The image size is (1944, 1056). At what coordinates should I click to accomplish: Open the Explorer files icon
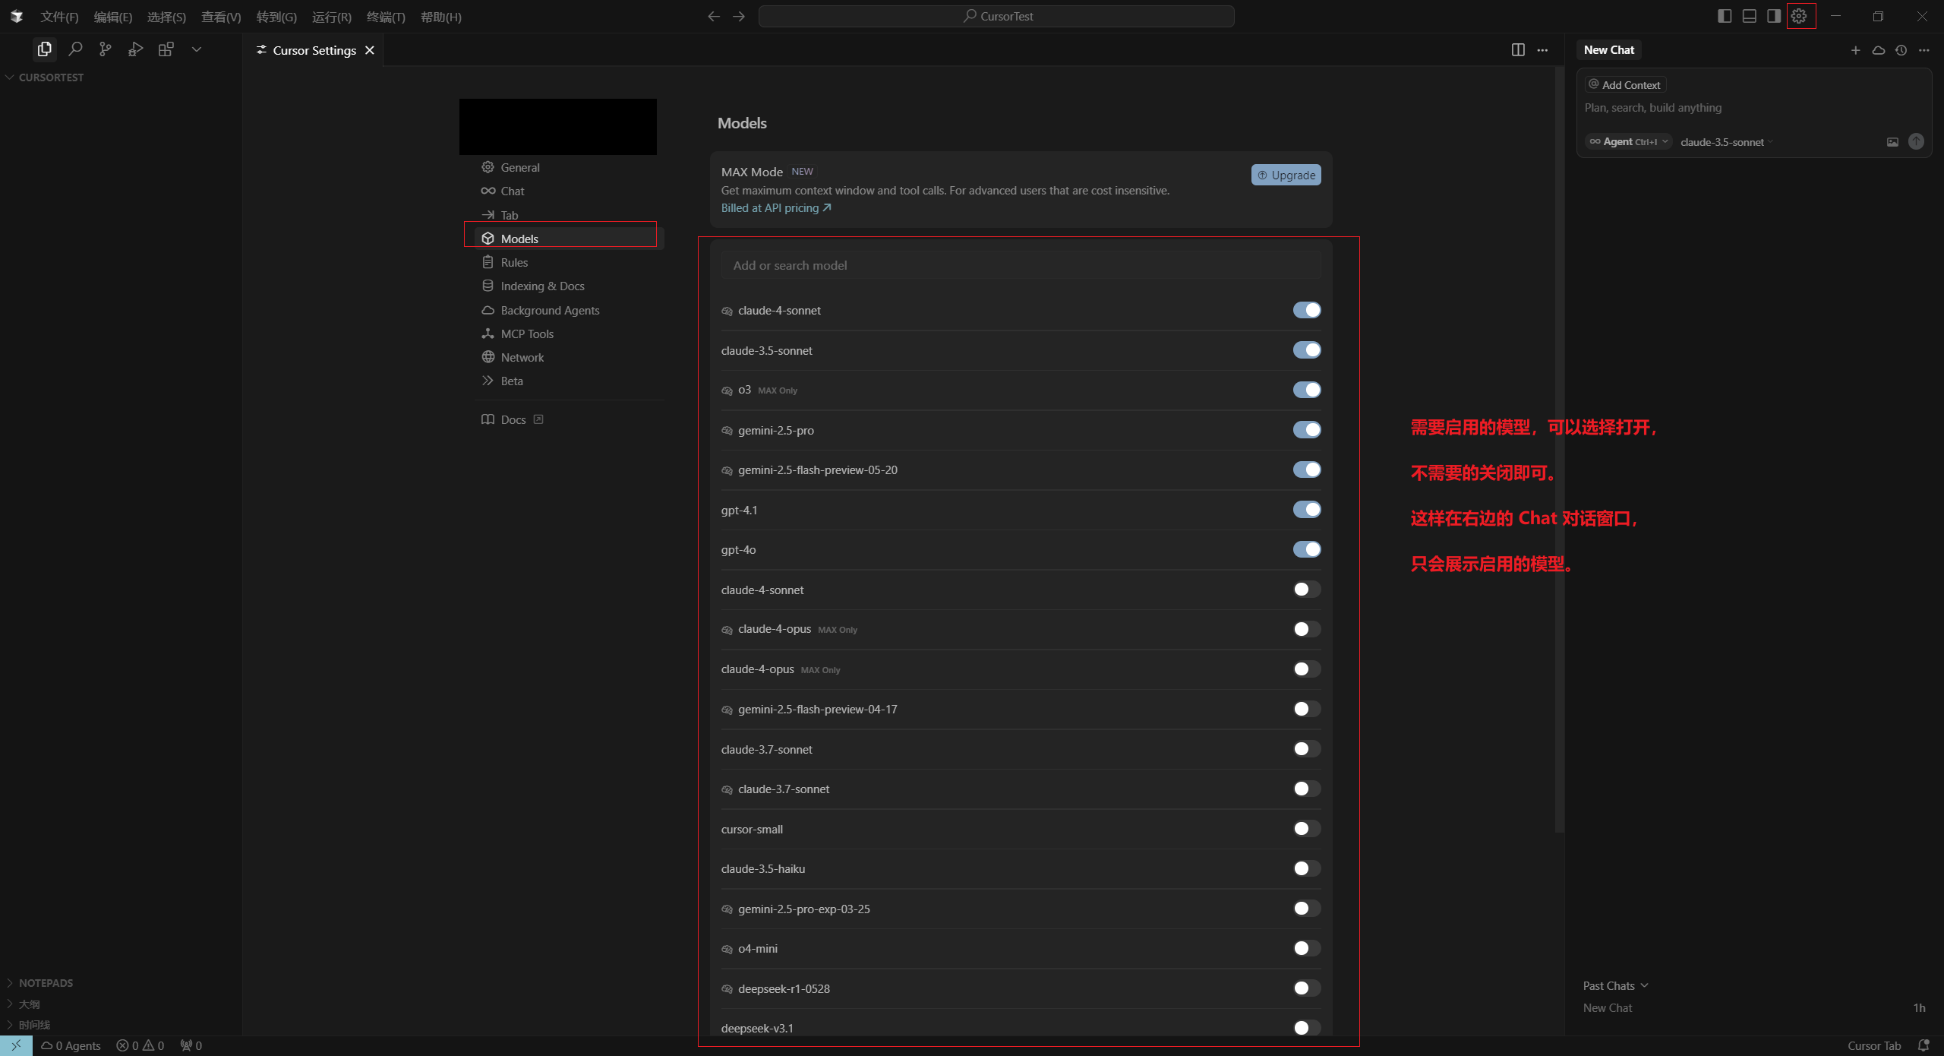click(44, 49)
